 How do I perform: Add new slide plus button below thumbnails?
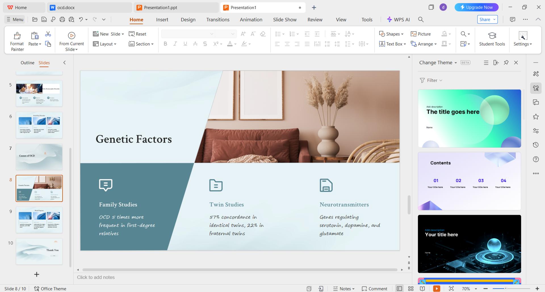tap(37, 274)
